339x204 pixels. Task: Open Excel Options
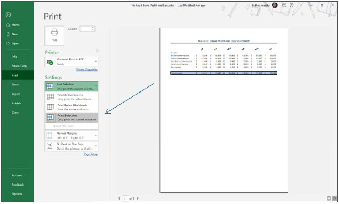[x=17, y=193]
